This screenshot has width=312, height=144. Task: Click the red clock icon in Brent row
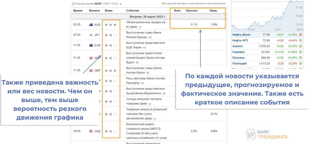[300, 35]
